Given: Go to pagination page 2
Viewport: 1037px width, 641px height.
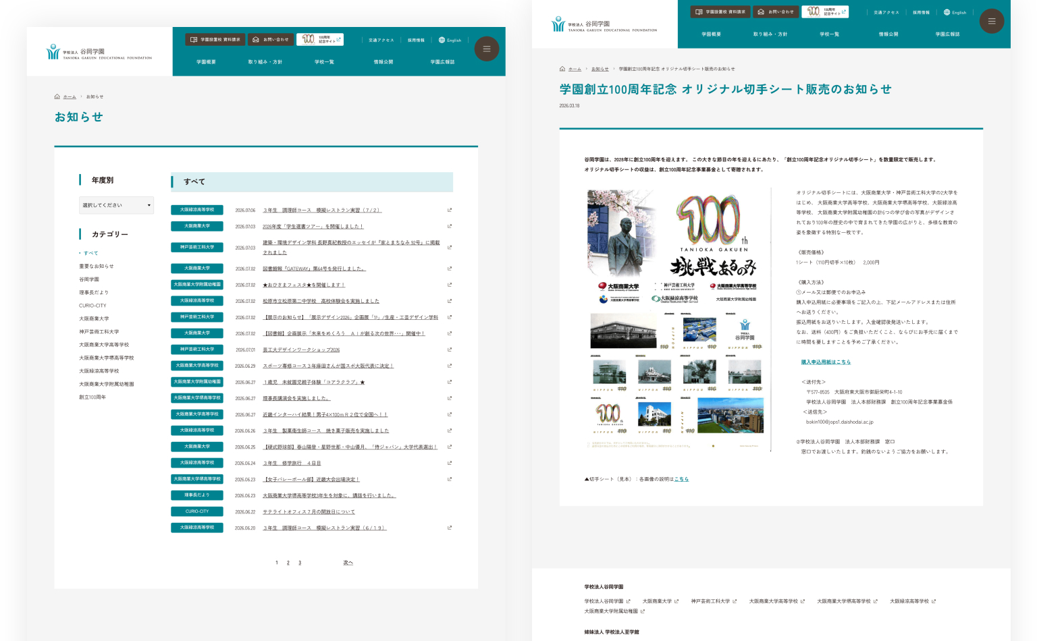Looking at the screenshot, I should [288, 563].
